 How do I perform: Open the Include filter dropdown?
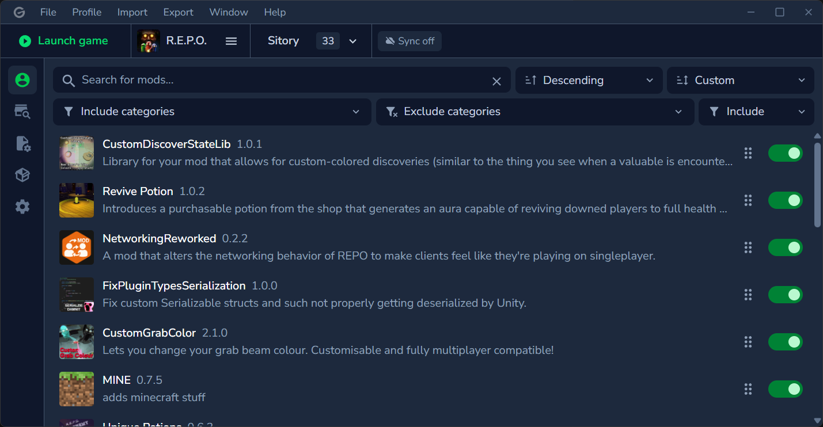(x=756, y=112)
